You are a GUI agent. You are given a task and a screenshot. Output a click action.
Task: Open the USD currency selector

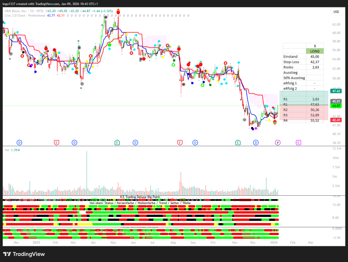tap(336, 12)
